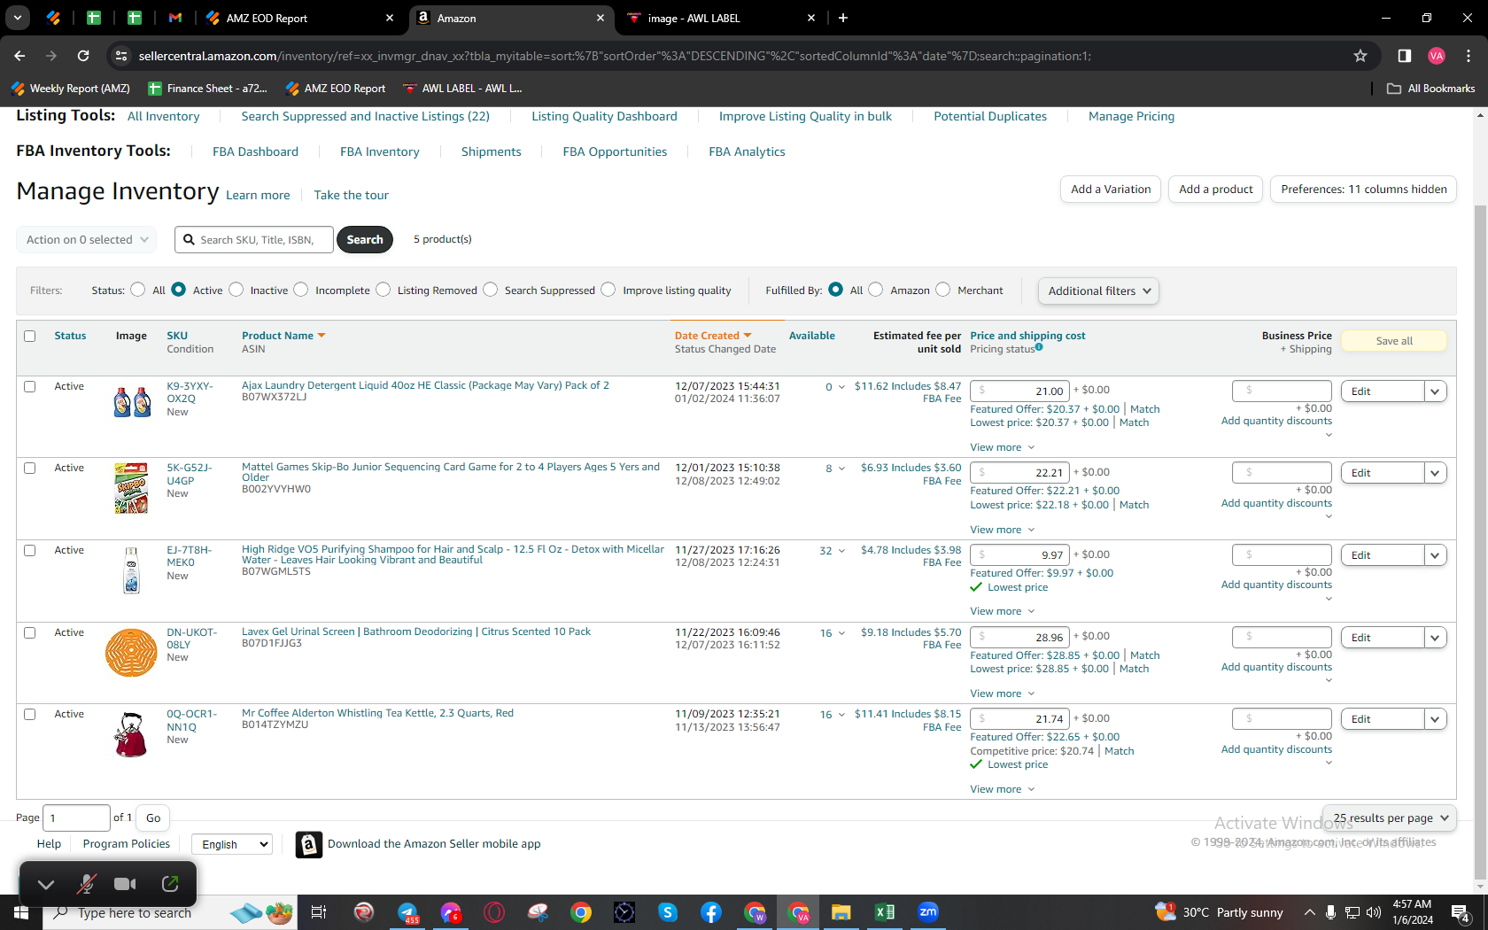Check the Lavex Gel Urinal Screen row checkbox
The height and width of the screenshot is (930, 1488).
pyautogui.click(x=30, y=633)
